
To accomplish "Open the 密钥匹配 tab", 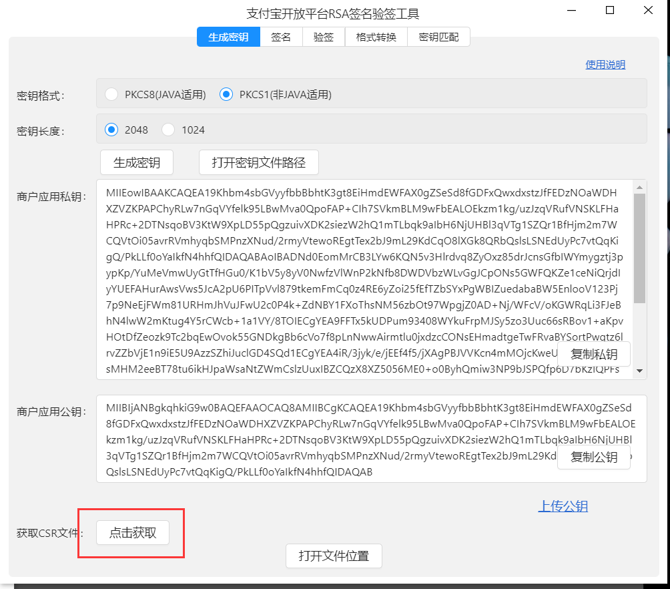I will (439, 37).
